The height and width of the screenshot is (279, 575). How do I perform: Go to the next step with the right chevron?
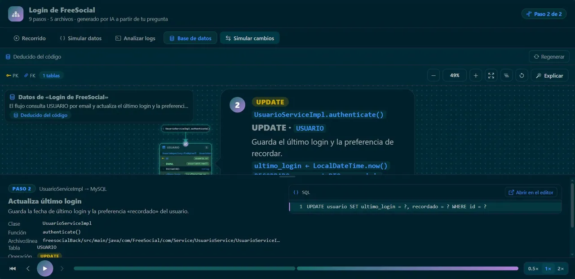[x=62, y=268]
